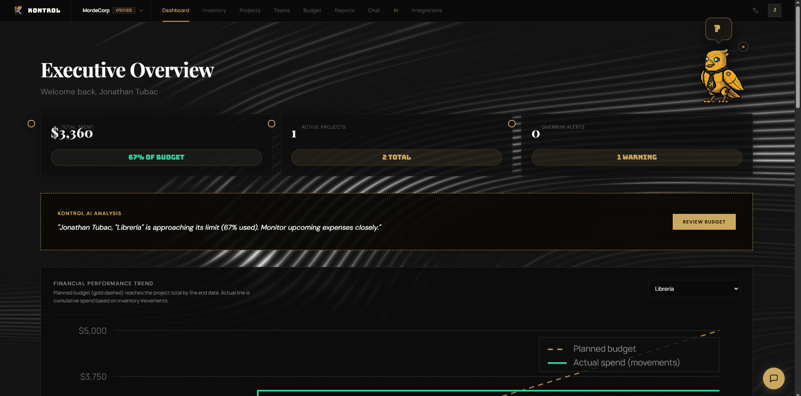
Task: Click the yellow bird mascot assistant
Action: tap(722, 76)
